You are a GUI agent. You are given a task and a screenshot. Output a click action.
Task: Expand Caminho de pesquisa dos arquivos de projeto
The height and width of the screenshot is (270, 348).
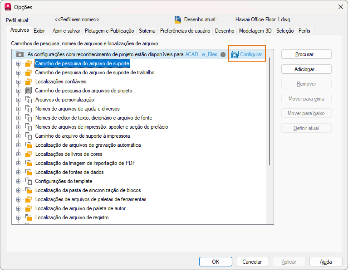coord(19,91)
